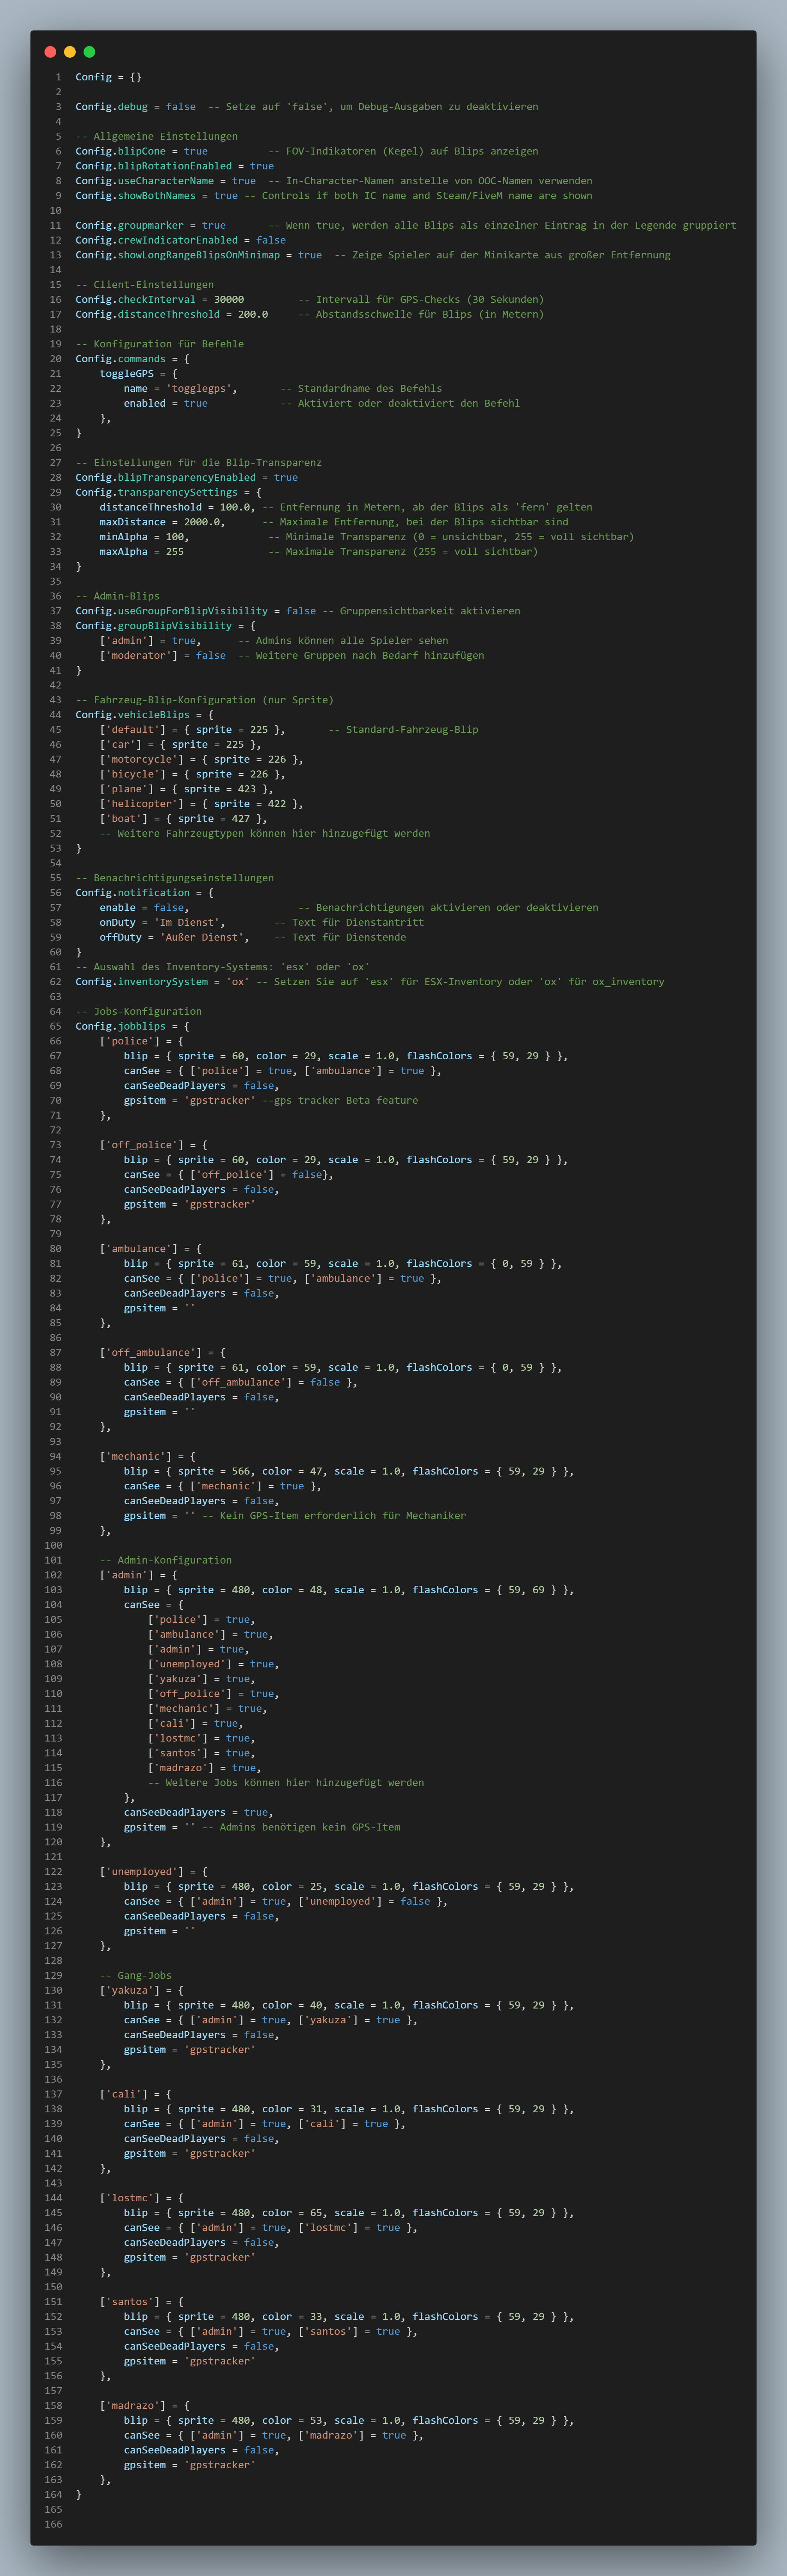The width and height of the screenshot is (787, 2576).
Task: Click the ['default'] vehicle blip key
Action: 133,730
